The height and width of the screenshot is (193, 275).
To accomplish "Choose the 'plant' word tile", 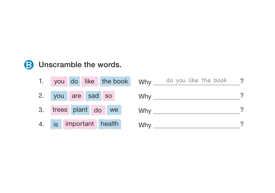I will 80,110.
